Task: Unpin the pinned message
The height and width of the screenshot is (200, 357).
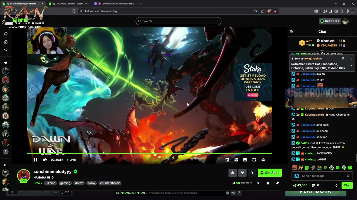Action: (x=343, y=59)
